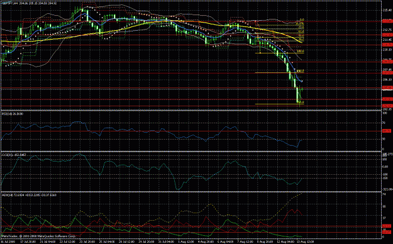393x244 pixels.
Task: Click the 212.75 price on the scale
Action: 387,30
